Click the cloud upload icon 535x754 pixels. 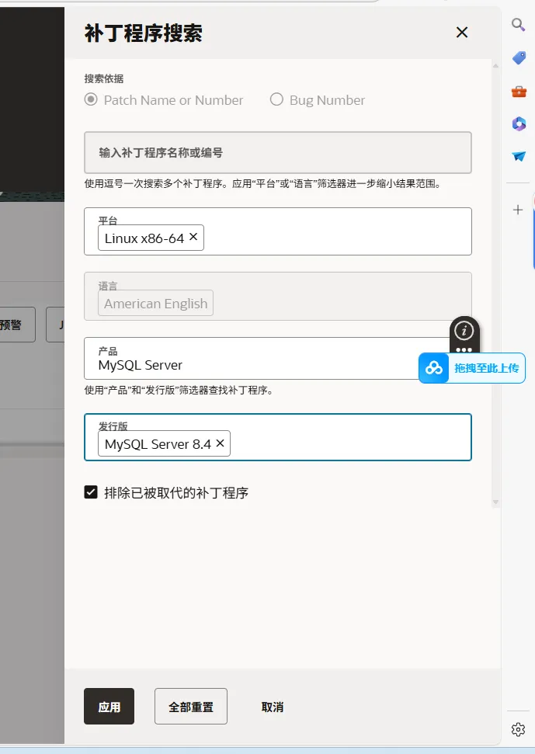pos(433,368)
